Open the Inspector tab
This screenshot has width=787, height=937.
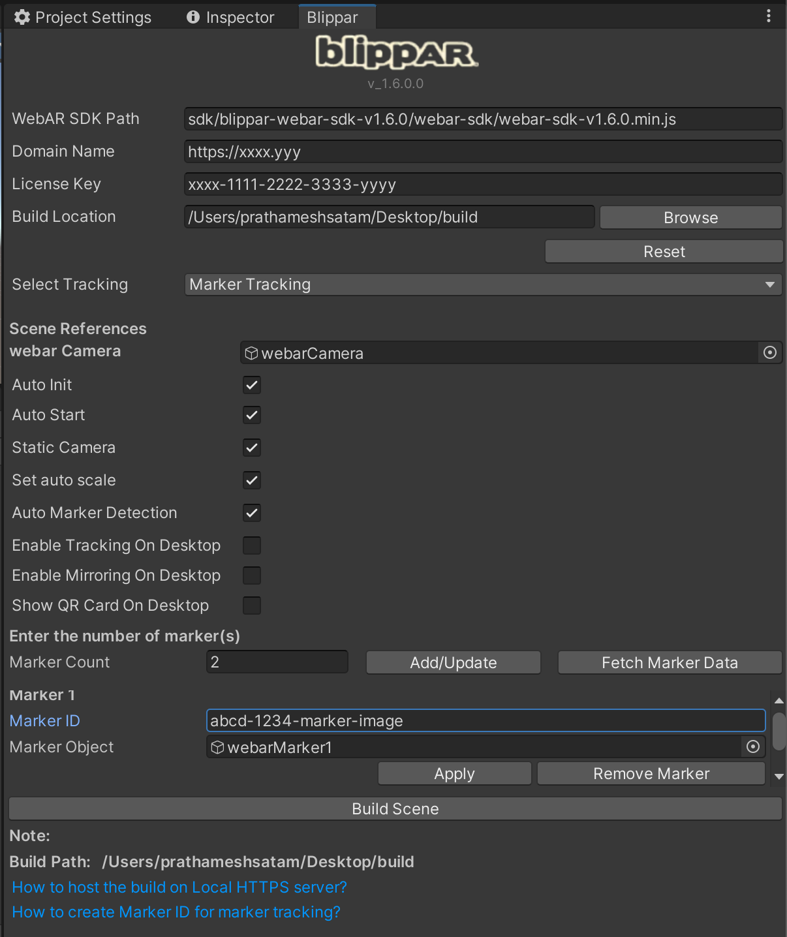coord(230,18)
